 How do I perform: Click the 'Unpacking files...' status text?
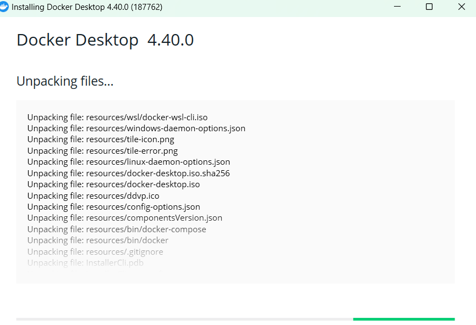65,81
